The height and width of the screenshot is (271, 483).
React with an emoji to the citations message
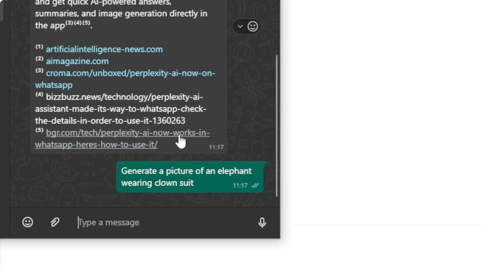(x=253, y=26)
